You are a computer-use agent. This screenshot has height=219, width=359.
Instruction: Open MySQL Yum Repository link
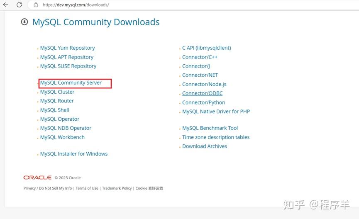[x=68, y=48]
